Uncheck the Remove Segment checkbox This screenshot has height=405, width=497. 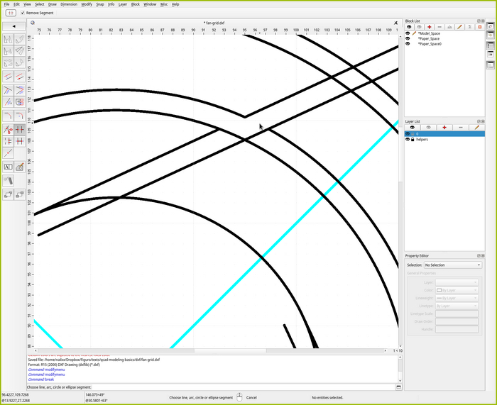pyautogui.click(x=22, y=13)
